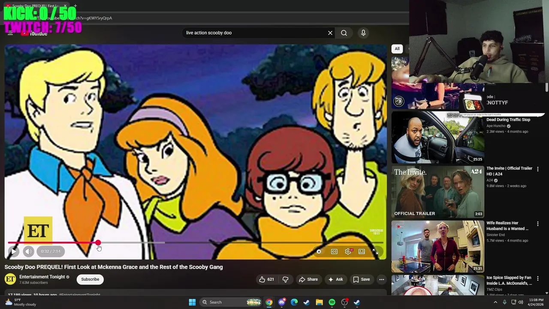
Task: Toggle closed captions (CC)
Action: [x=334, y=251]
